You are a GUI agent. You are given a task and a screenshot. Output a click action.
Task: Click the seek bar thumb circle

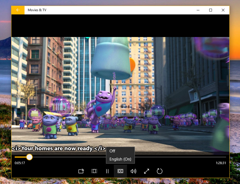click(x=29, y=157)
